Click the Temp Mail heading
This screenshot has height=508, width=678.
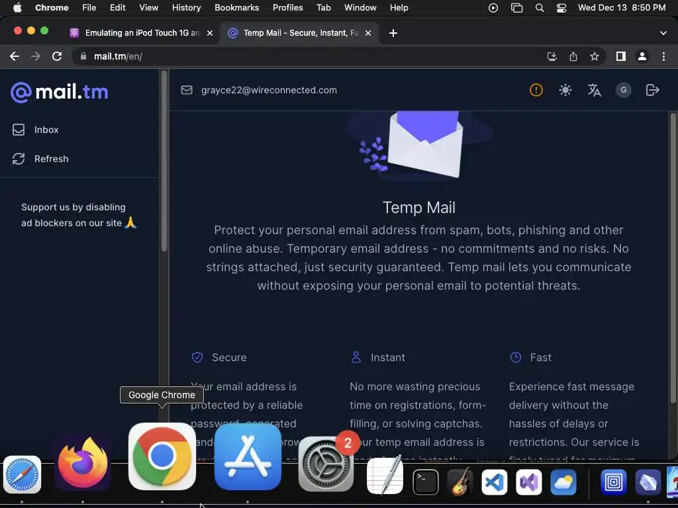(419, 207)
